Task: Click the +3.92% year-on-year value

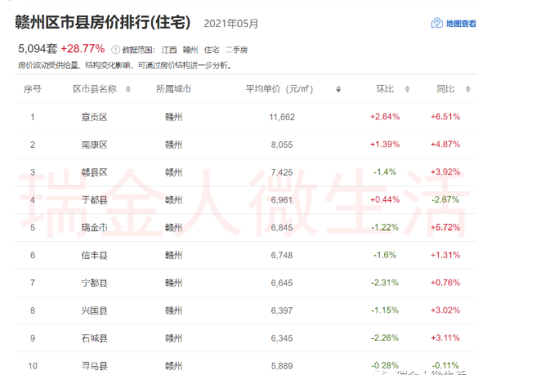Action: point(445,172)
